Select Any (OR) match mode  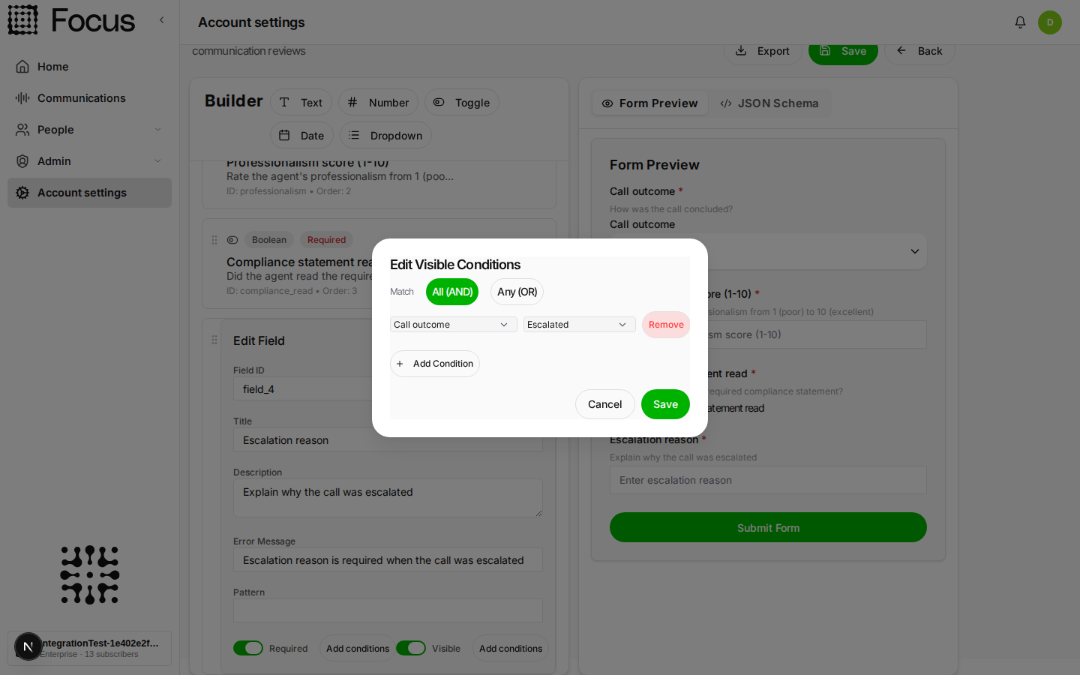517,292
